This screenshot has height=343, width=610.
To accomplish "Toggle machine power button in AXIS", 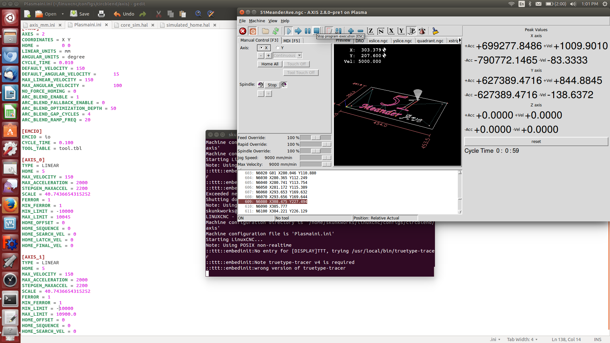I will click(253, 31).
